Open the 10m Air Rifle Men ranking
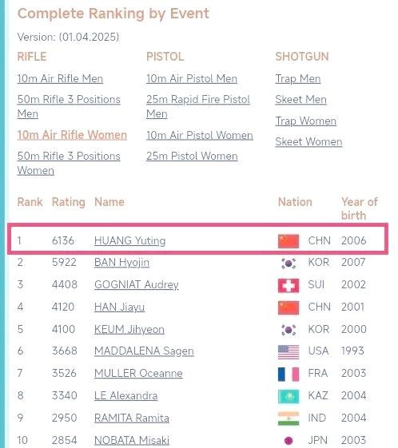 tap(60, 78)
